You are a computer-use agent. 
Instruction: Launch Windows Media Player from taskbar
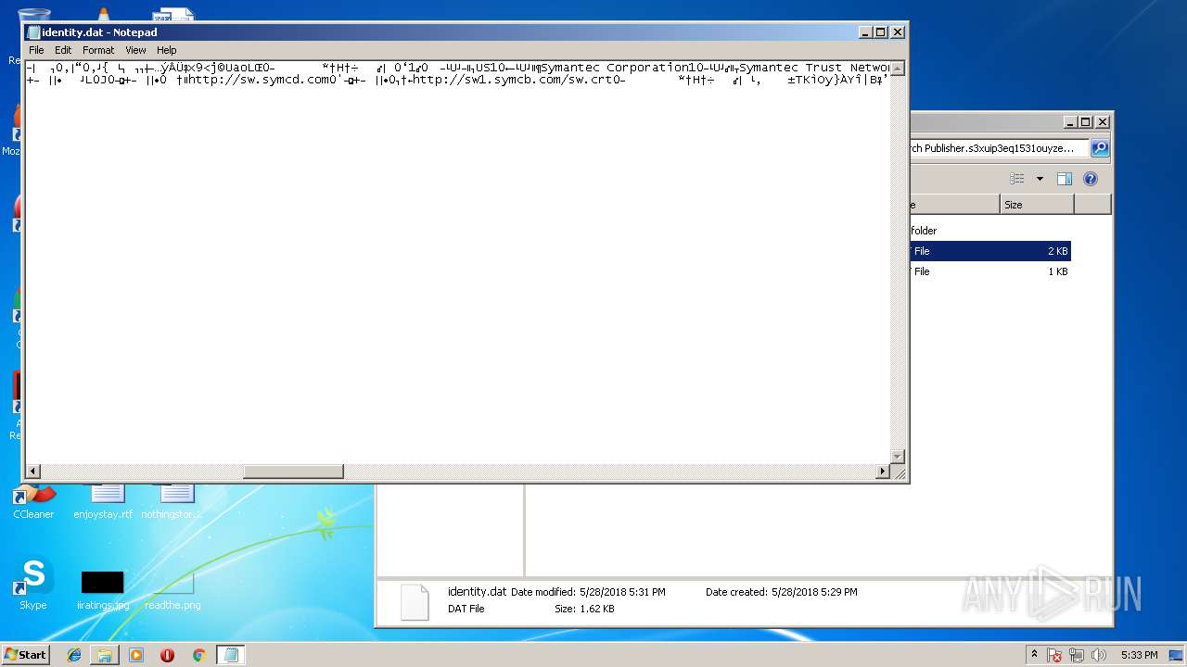(136, 655)
